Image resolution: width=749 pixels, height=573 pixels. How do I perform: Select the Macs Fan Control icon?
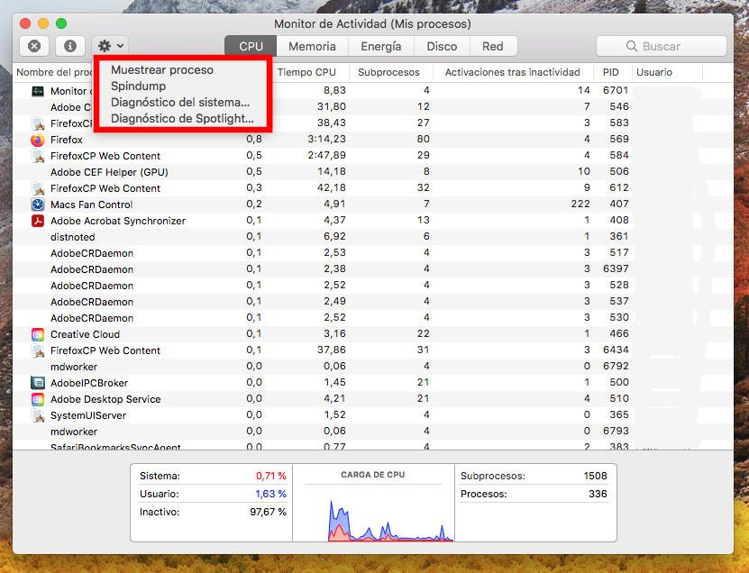pyautogui.click(x=38, y=205)
